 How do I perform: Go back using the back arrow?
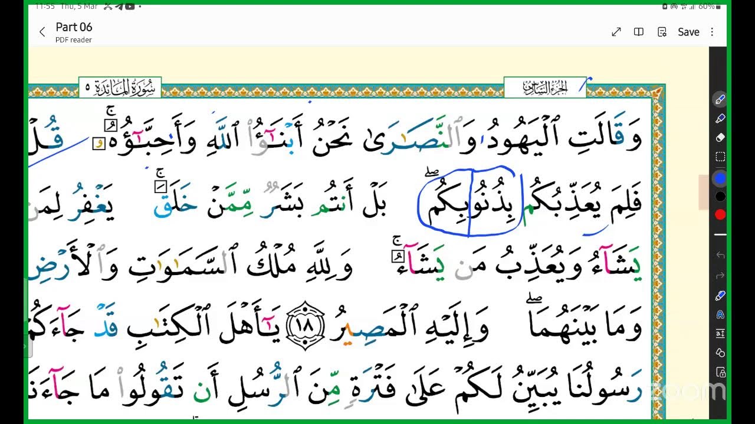(42, 32)
